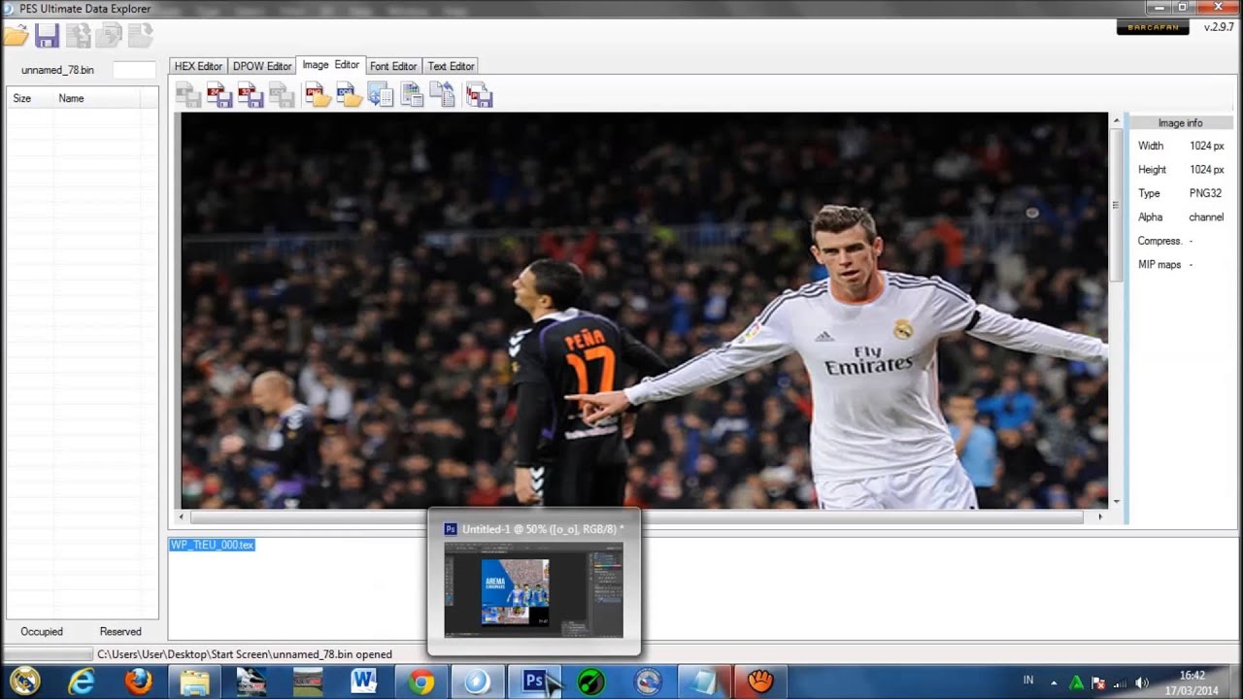Click the Image info panel header
The width and height of the screenshot is (1243, 699).
(1180, 123)
